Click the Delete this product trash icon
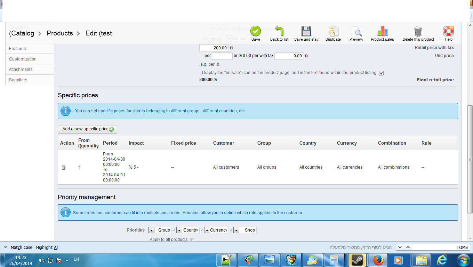 point(418,31)
